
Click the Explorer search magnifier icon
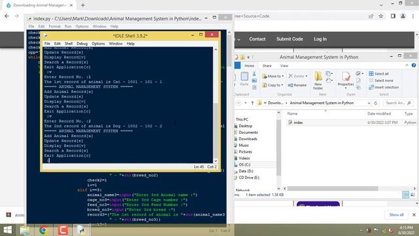pos(409,103)
